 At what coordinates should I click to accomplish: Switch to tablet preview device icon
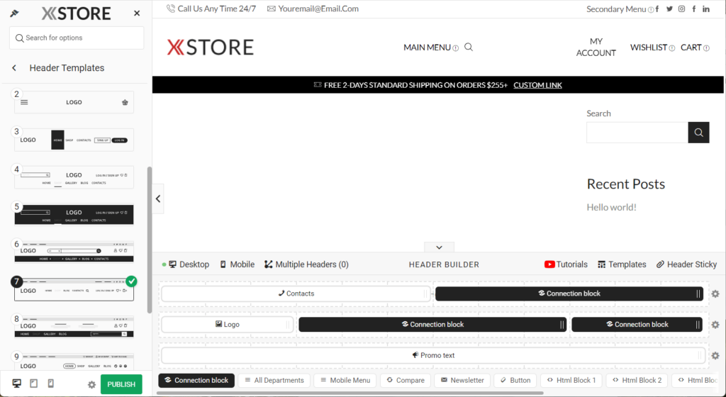pos(34,384)
